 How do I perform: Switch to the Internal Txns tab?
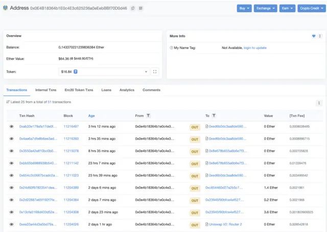click(46, 90)
